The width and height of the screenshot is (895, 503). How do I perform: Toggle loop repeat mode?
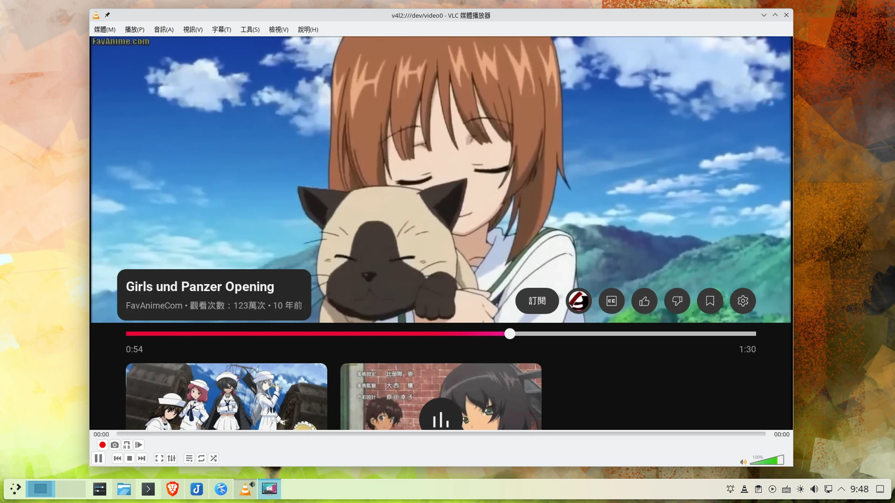coord(201,458)
